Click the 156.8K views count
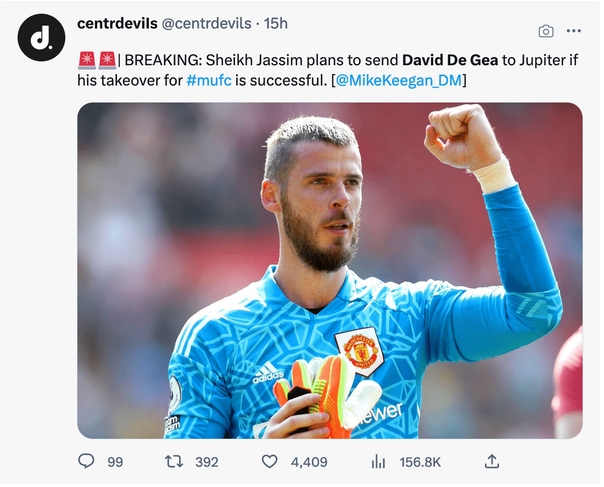This screenshot has width=604, height=487. pyautogui.click(x=420, y=462)
